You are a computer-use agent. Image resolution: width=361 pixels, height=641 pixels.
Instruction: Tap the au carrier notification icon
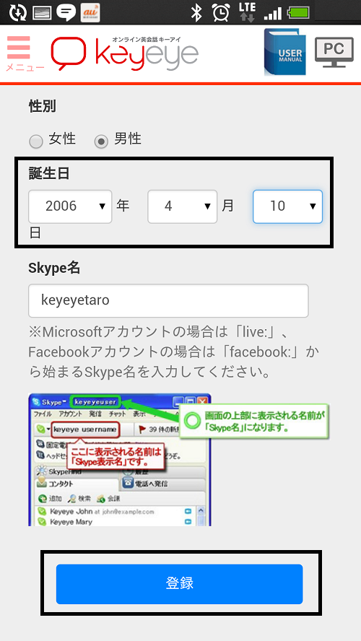pyautogui.click(x=90, y=13)
